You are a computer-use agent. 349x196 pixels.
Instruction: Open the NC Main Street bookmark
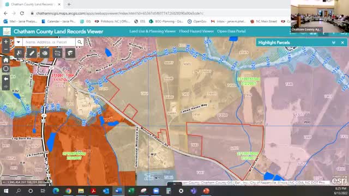pos(263,21)
